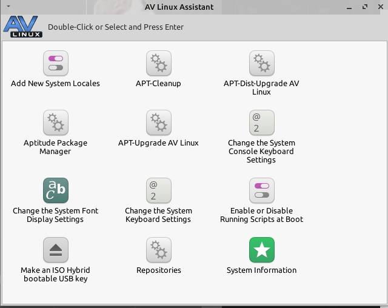
Task: Open the window menu arrow in title bar
Action: (x=8, y=6)
